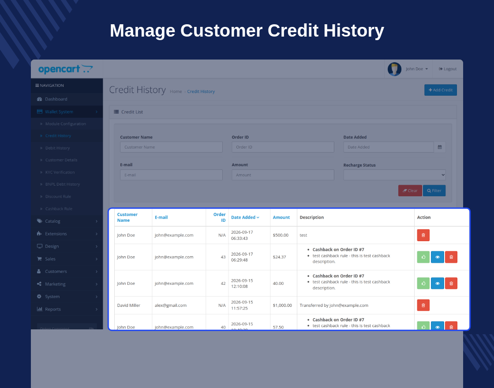This screenshot has height=388, width=494.
Task: Sort by E-mail column
Action: coord(161,217)
